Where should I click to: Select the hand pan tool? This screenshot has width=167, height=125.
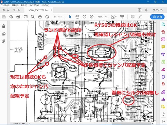pos(77,17)
